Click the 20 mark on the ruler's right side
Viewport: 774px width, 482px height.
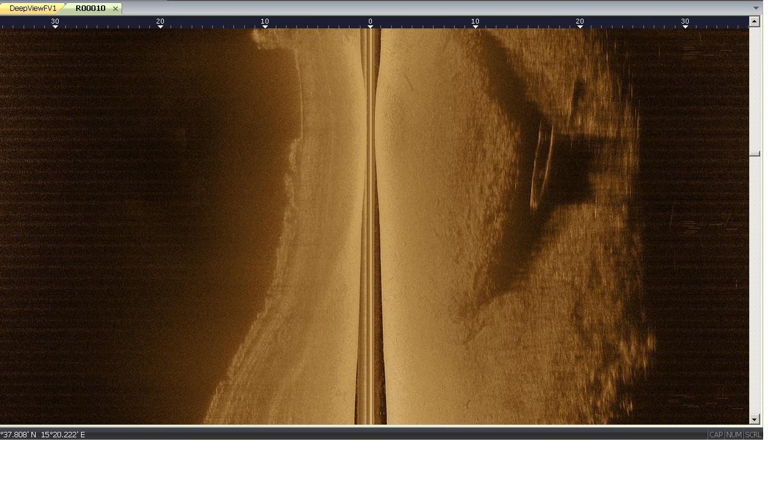[580, 22]
